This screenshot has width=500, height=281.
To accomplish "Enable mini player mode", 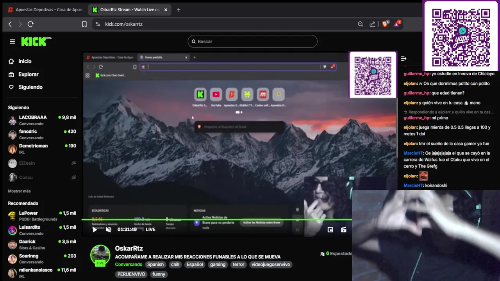I will tap(330, 230).
